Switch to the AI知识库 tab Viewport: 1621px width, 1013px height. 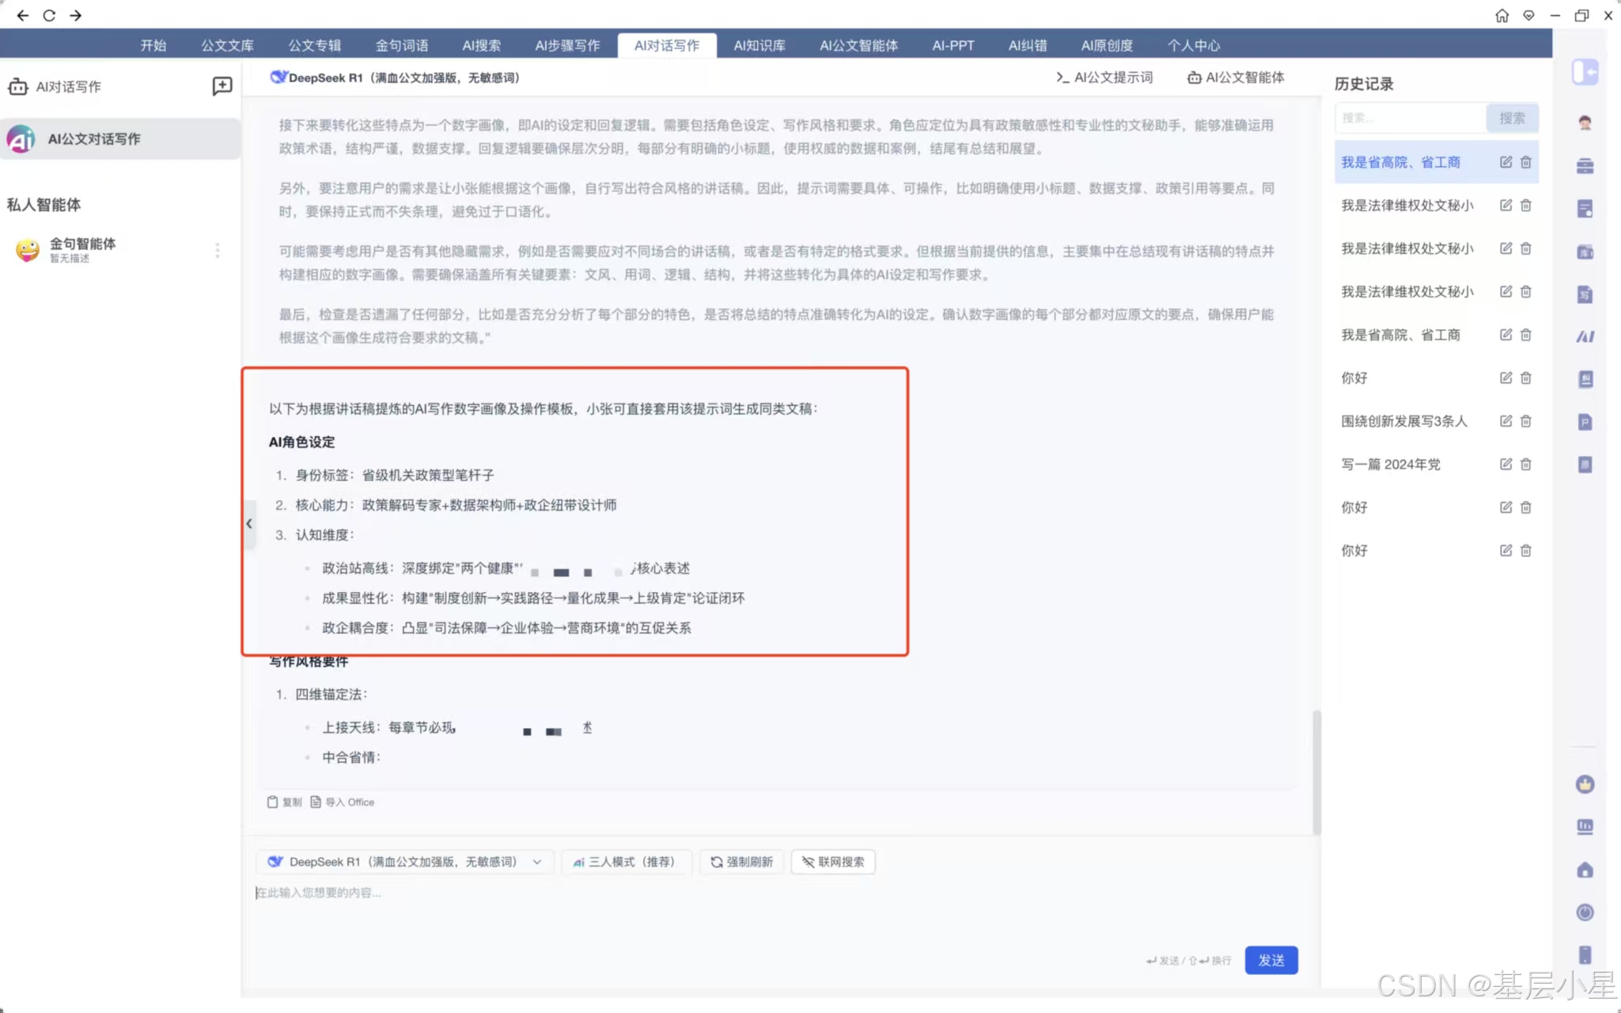[759, 45]
